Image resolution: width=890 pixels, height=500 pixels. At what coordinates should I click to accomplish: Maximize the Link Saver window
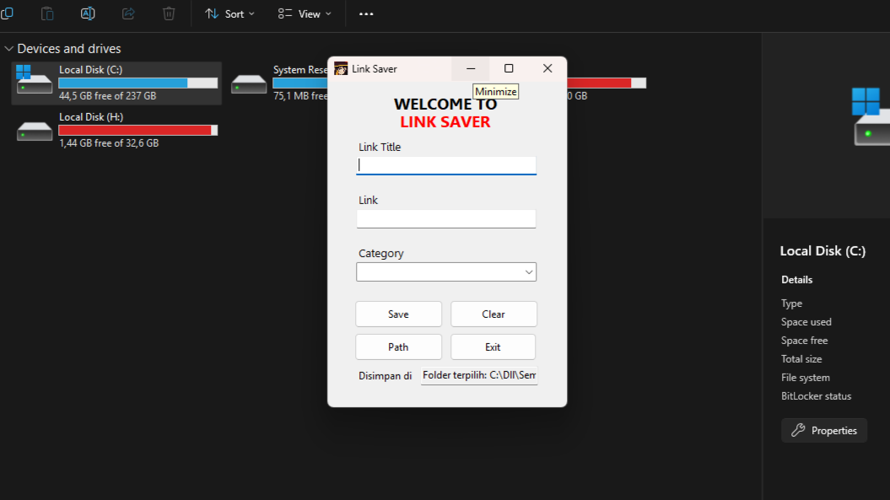pos(509,69)
